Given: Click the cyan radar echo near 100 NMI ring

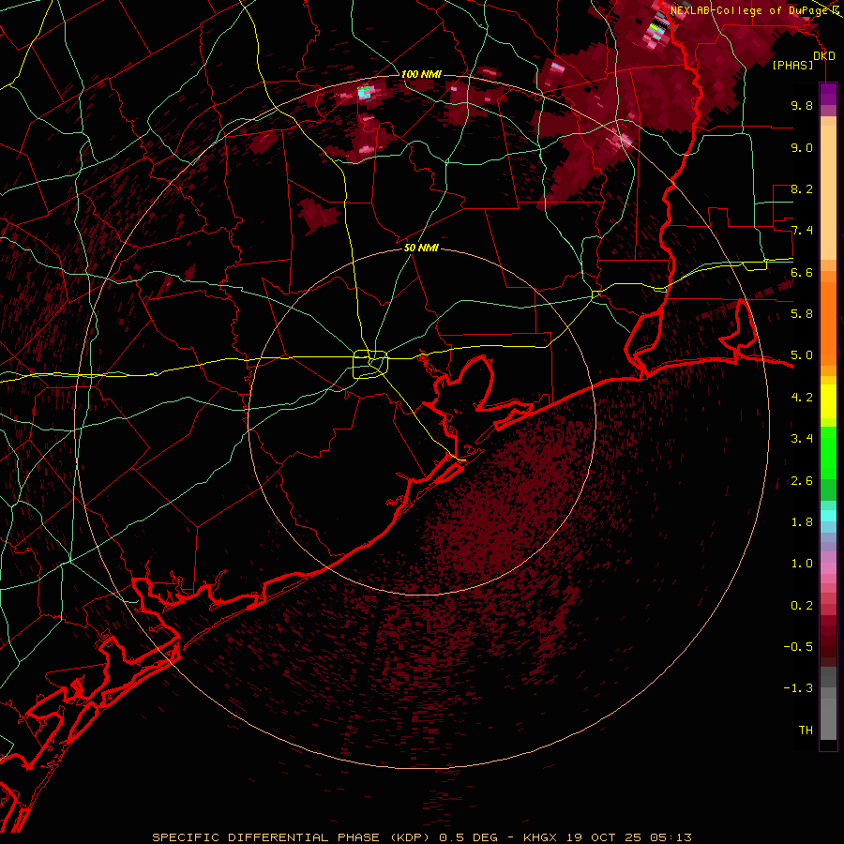Looking at the screenshot, I should click(x=365, y=92).
